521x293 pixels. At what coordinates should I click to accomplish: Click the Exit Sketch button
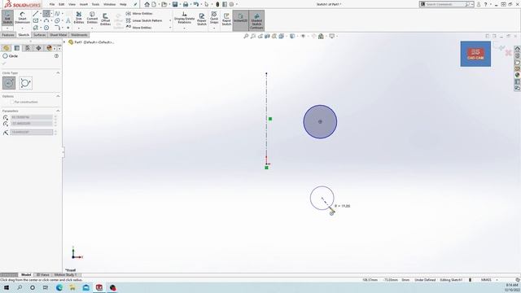pyautogui.click(x=7, y=18)
